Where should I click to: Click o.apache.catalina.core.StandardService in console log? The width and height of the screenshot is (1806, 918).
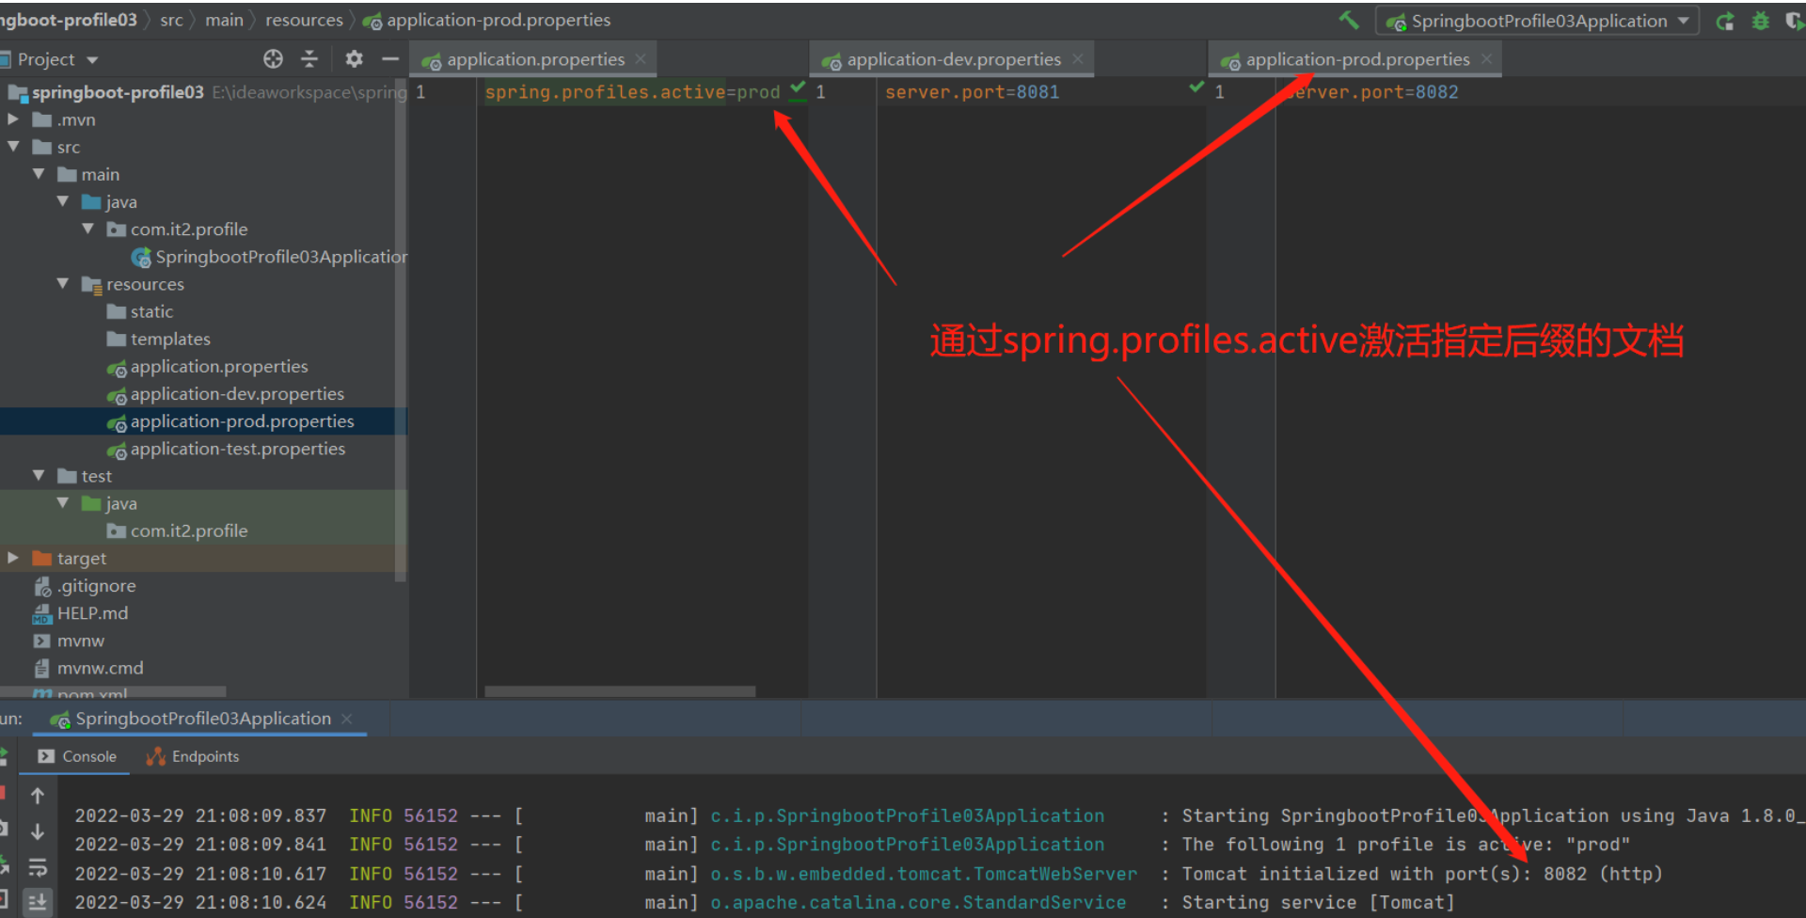[918, 902]
